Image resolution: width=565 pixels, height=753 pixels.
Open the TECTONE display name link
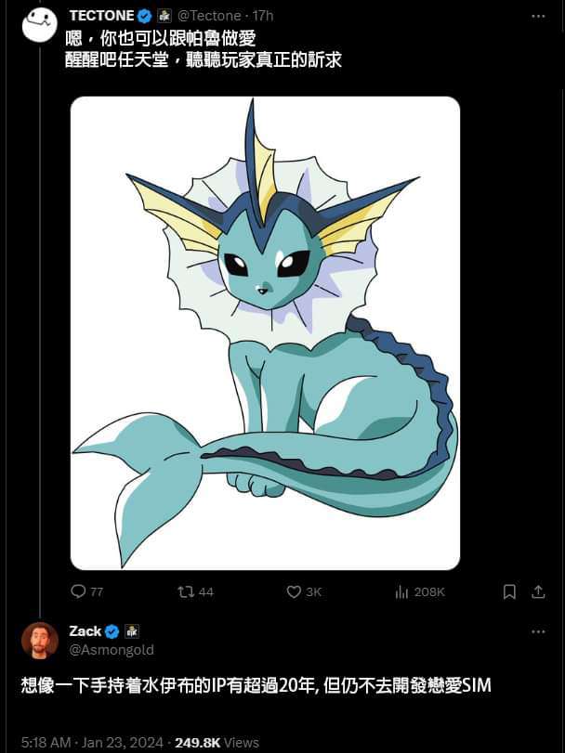[x=101, y=16]
